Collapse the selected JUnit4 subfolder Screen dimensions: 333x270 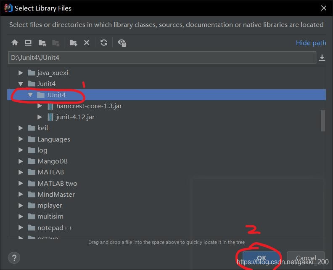[30, 95]
